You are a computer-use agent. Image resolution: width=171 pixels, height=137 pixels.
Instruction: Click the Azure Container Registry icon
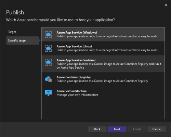48,79
